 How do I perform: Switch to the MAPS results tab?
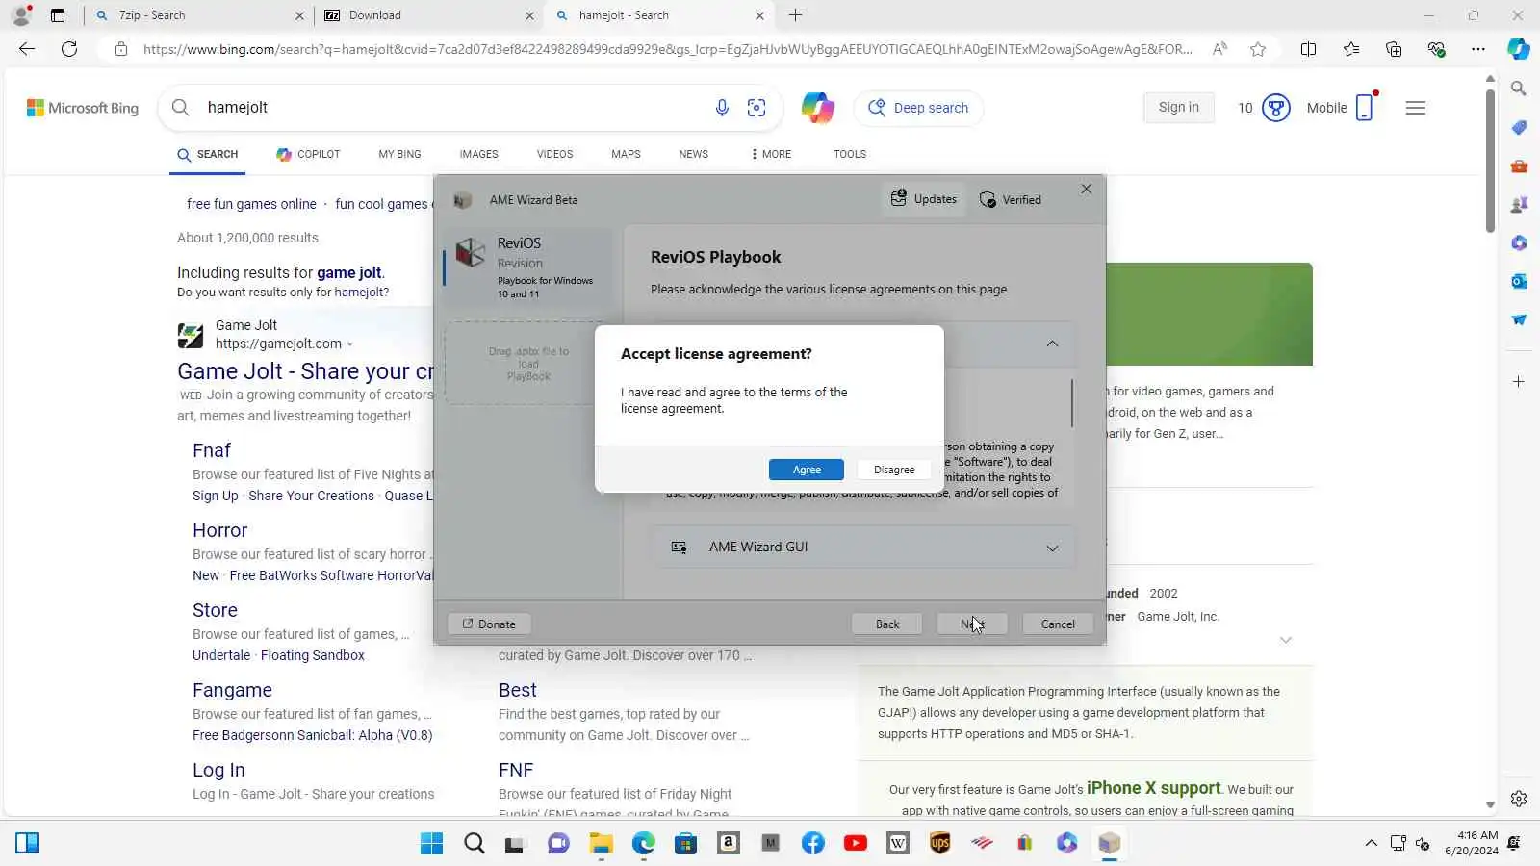(626, 154)
